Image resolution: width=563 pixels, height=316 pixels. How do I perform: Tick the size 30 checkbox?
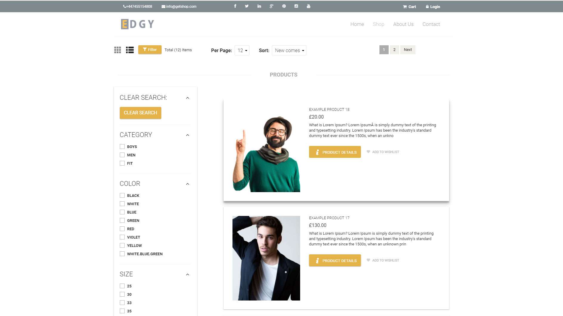[122, 294]
